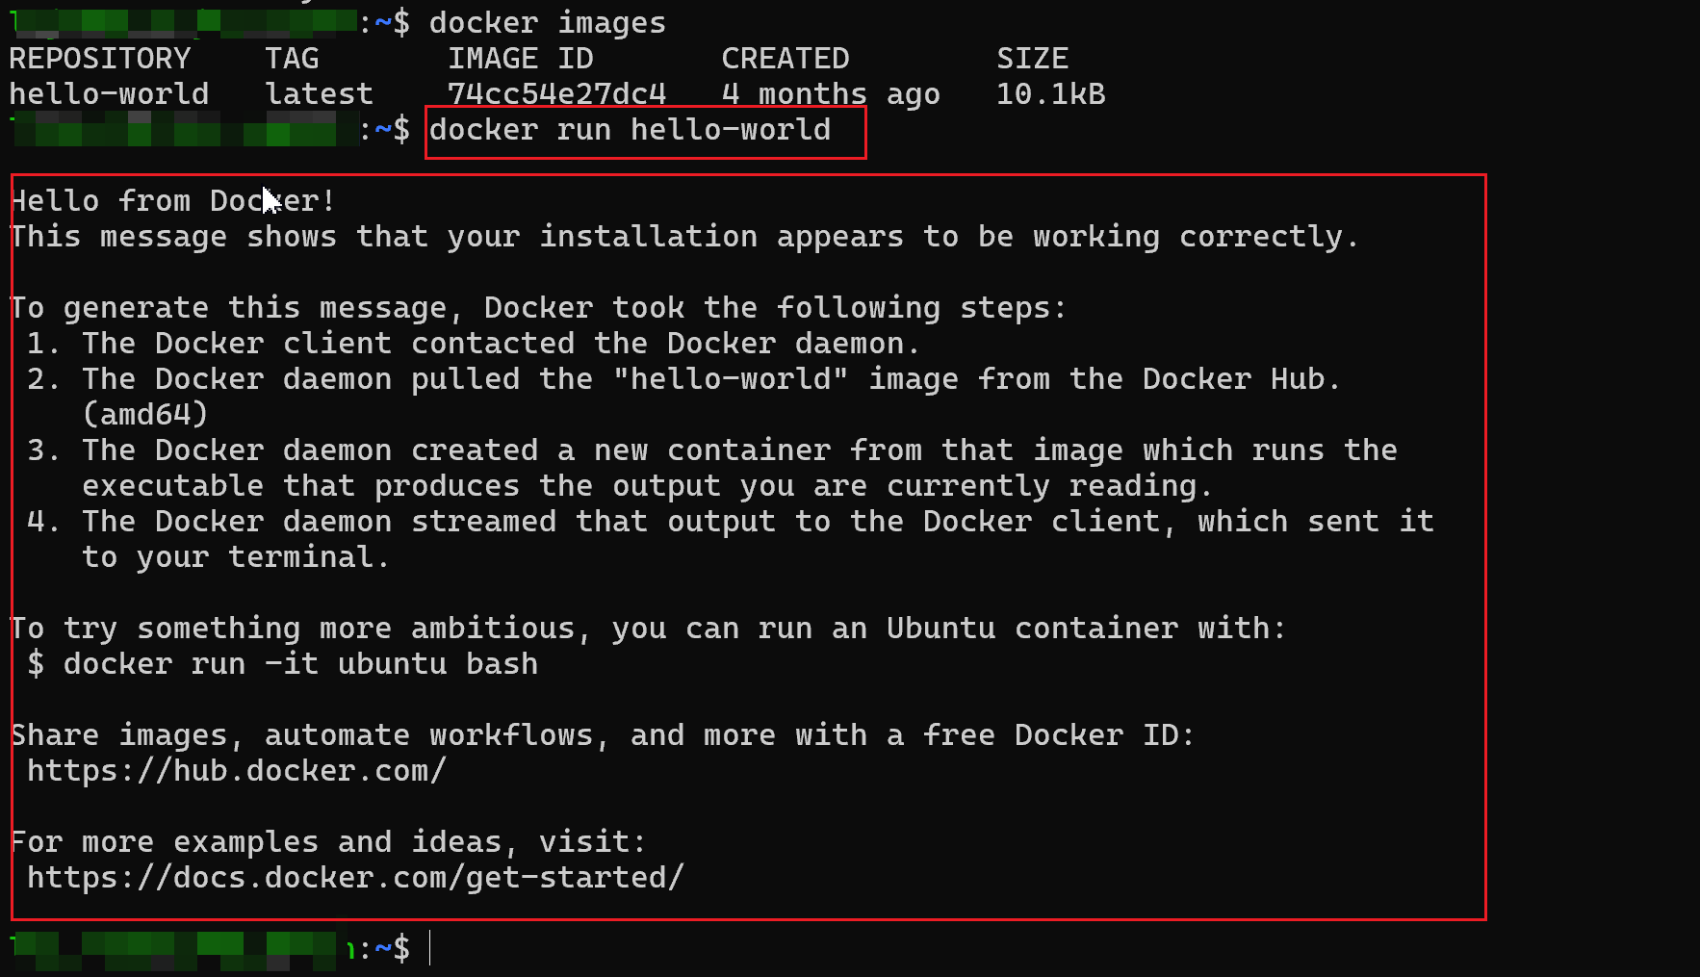Screen dimensions: 1700x977
Task: Open the docs.docker.com/get-started link
Action: tap(355, 878)
